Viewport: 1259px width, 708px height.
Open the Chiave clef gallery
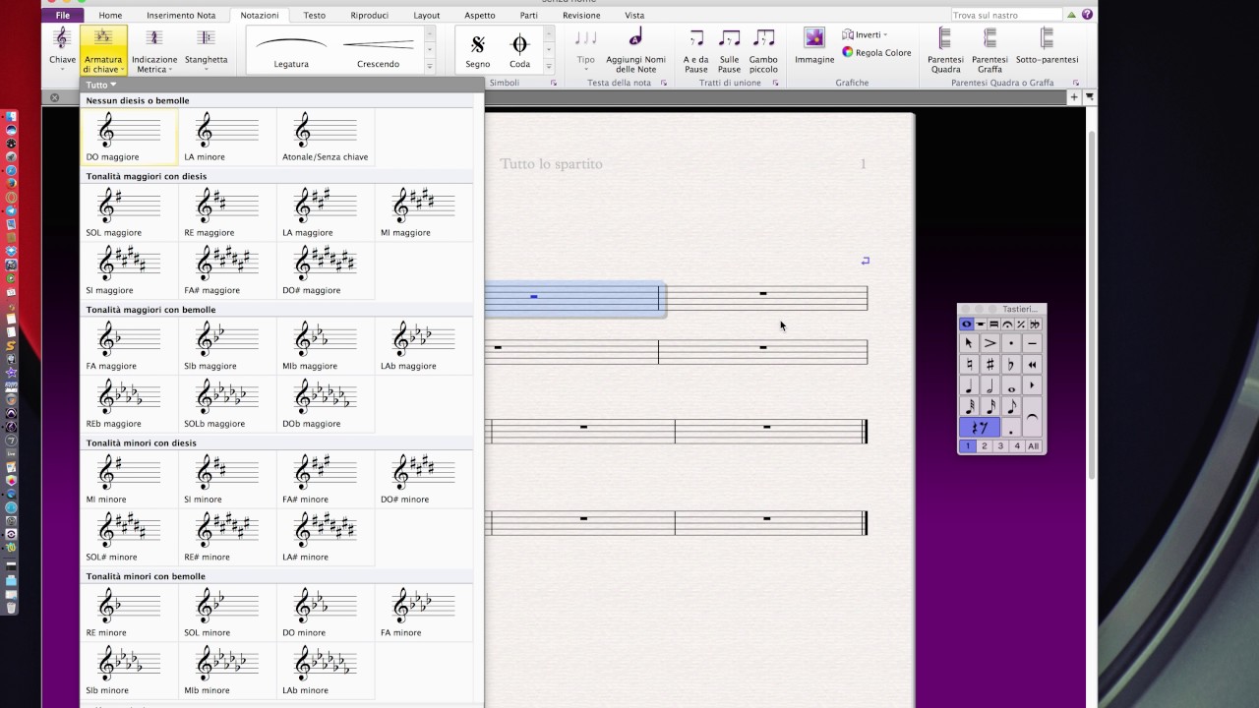point(62,48)
